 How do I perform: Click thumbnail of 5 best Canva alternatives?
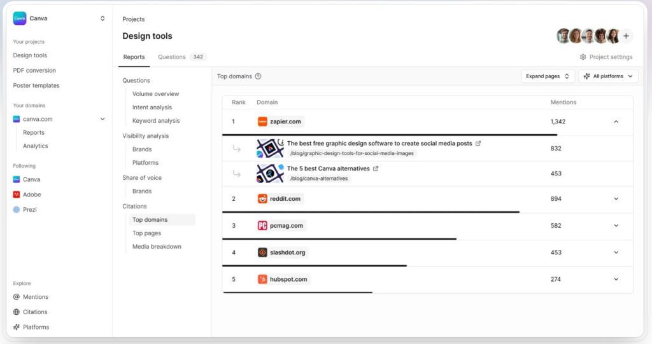pos(270,173)
